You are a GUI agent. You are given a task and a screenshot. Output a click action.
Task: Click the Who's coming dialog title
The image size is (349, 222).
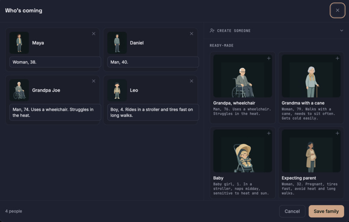(x=23, y=10)
